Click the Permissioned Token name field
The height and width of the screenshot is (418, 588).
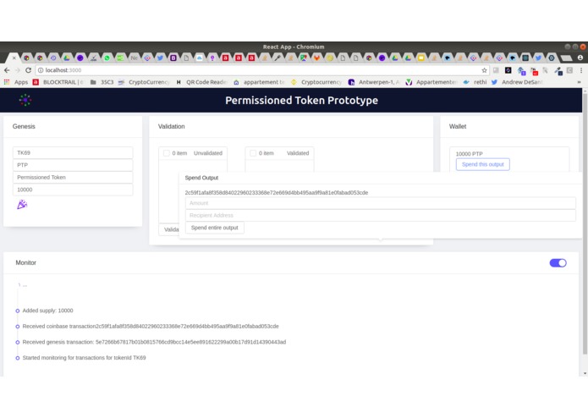click(x=73, y=178)
